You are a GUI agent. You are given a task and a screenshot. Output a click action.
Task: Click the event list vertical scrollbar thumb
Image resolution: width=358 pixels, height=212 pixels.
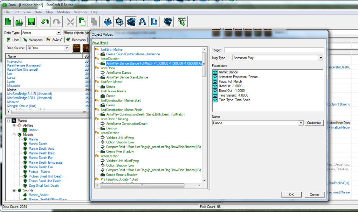coord(204,64)
